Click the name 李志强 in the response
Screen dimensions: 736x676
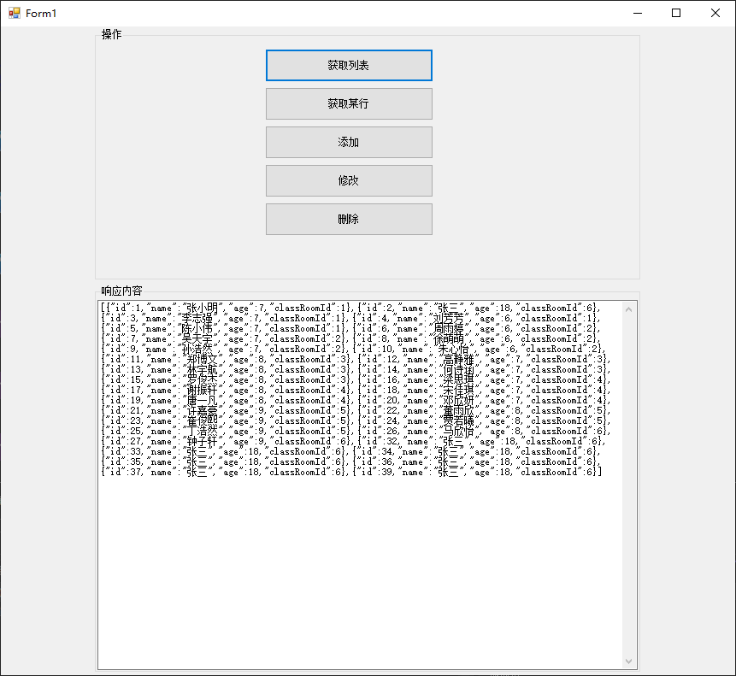click(x=197, y=319)
